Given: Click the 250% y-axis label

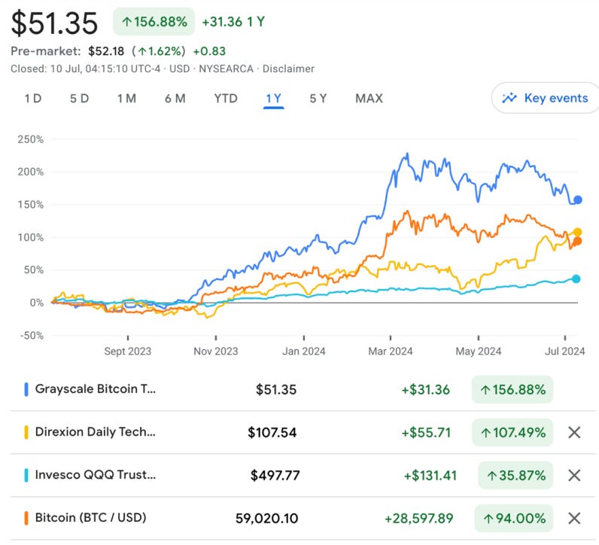Looking at the screenshot, I should click(31, 139).
